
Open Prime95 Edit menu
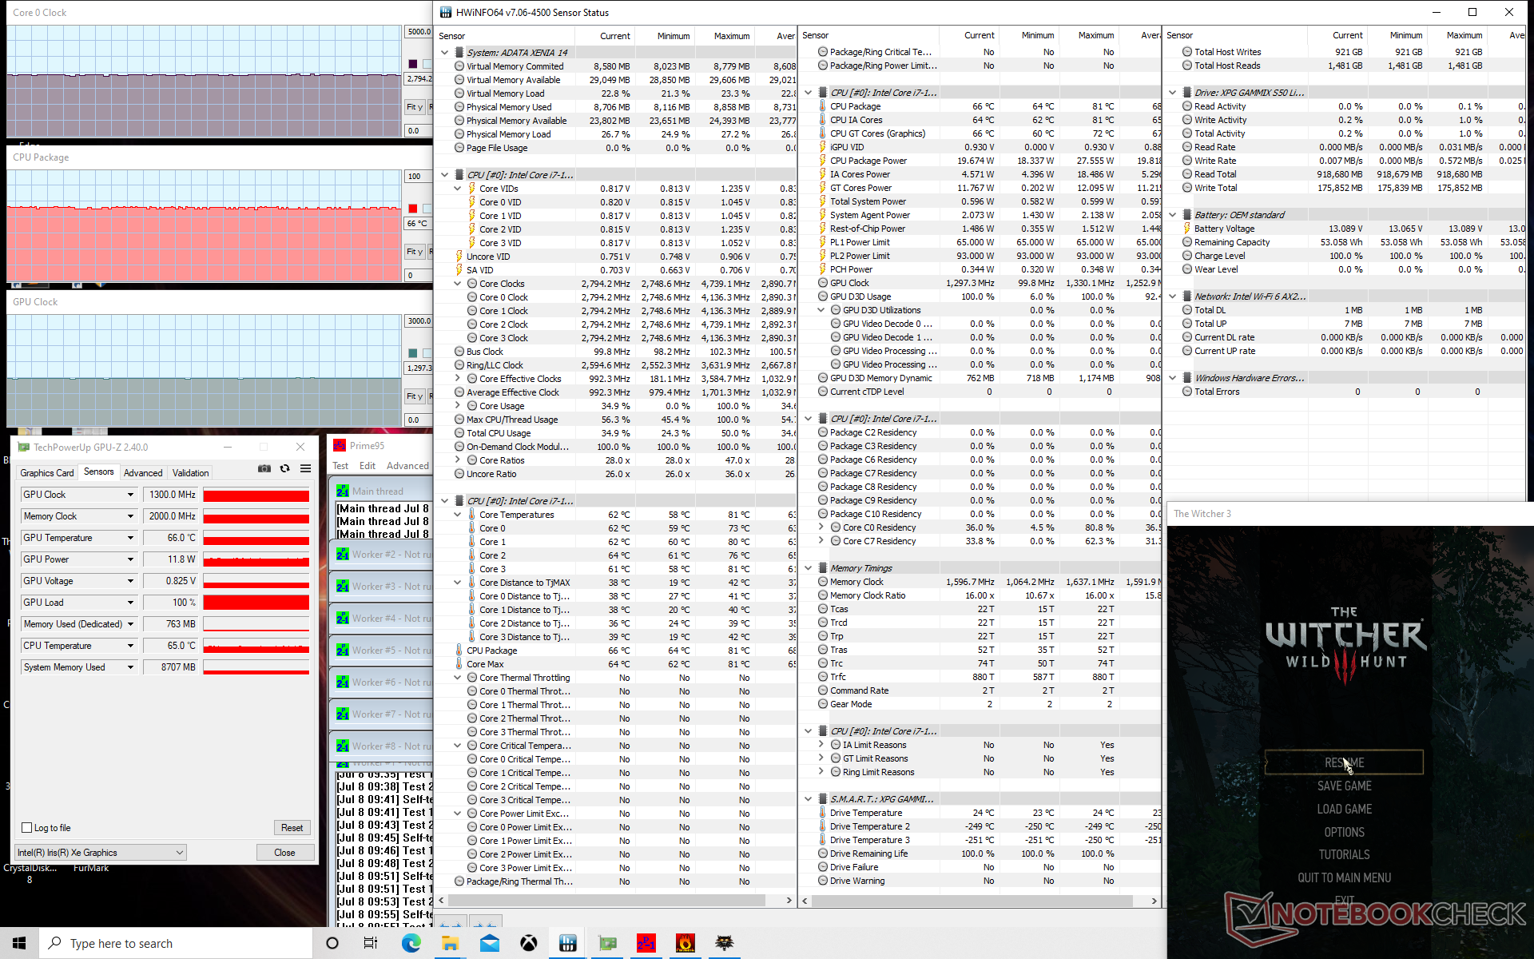point(368,466)
